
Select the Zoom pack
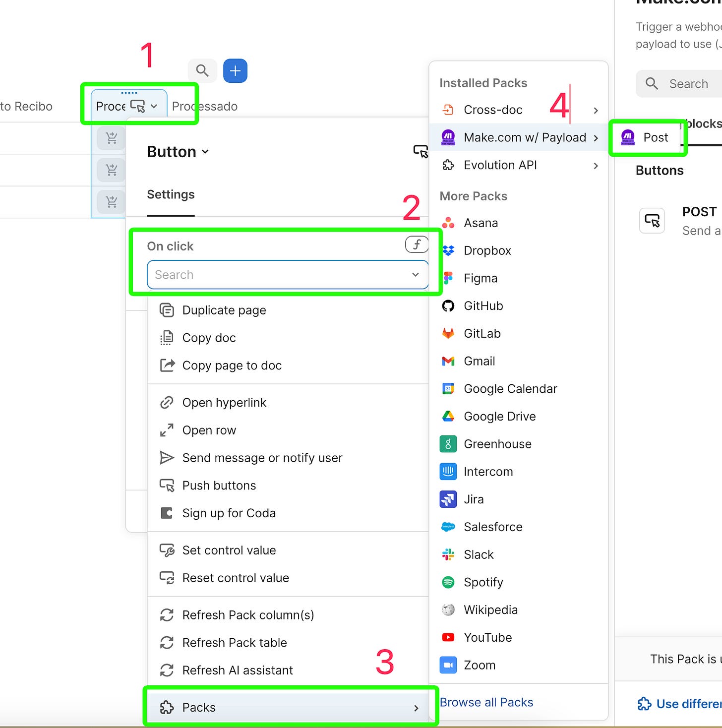tap(519, 665)
